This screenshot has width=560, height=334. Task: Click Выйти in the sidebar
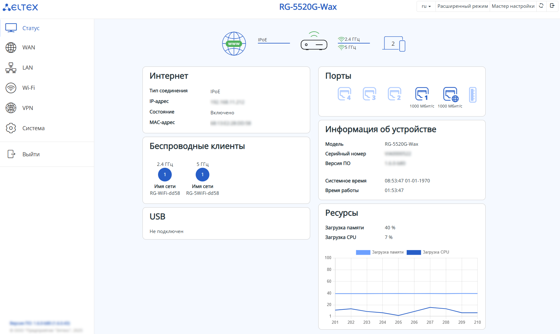(x=31, y=154)
